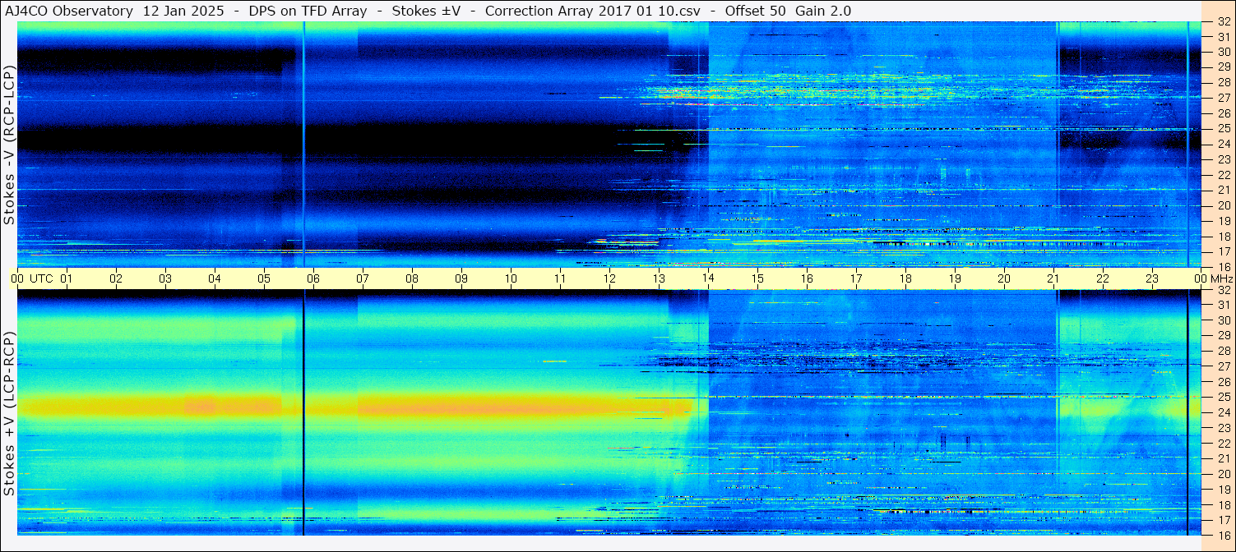Click the 'Gain 2.0' value in title
The height and width of the screenshot is (552, 1236).
[822, 11]
